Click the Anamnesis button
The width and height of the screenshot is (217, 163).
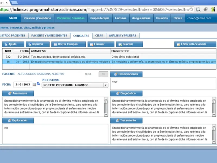coord(18,93)
